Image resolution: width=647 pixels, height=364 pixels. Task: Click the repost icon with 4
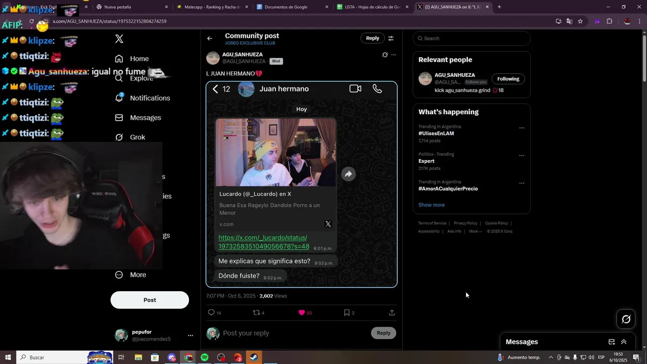(258, 312)
